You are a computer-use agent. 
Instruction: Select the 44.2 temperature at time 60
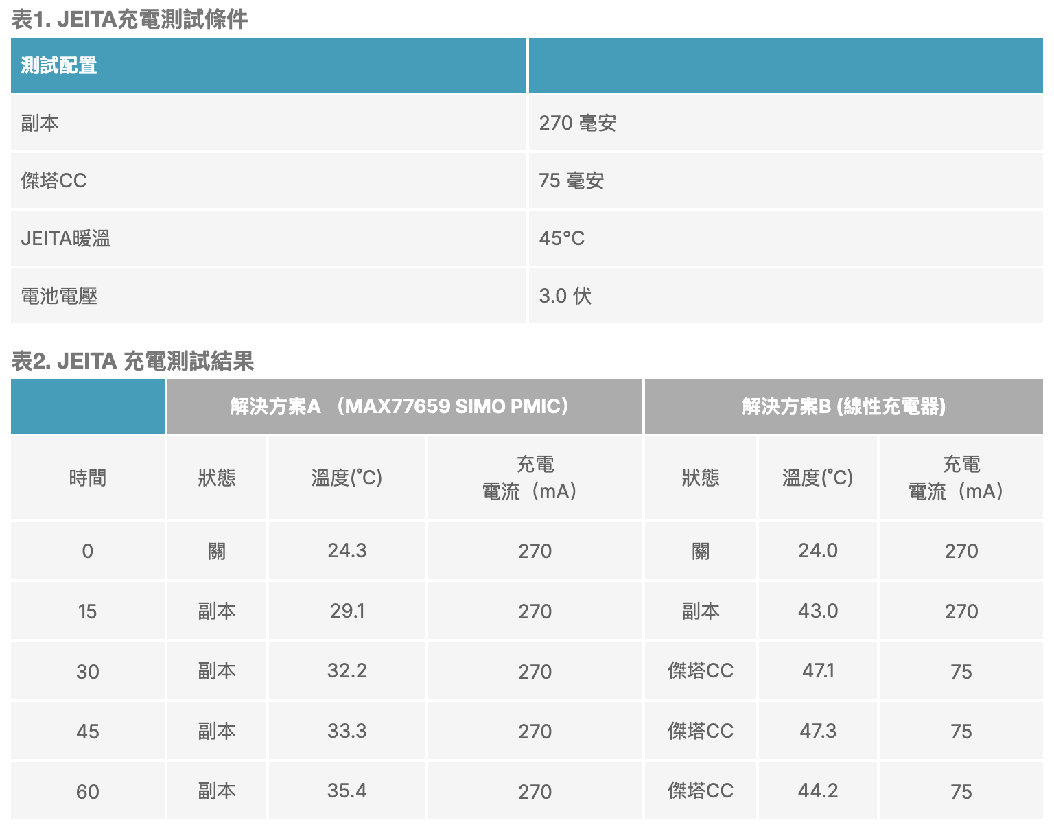tap(817, 791)
